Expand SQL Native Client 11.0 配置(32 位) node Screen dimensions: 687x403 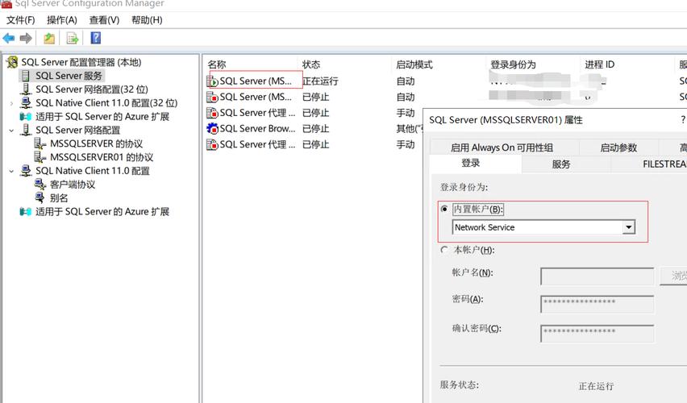coord(11,103)
